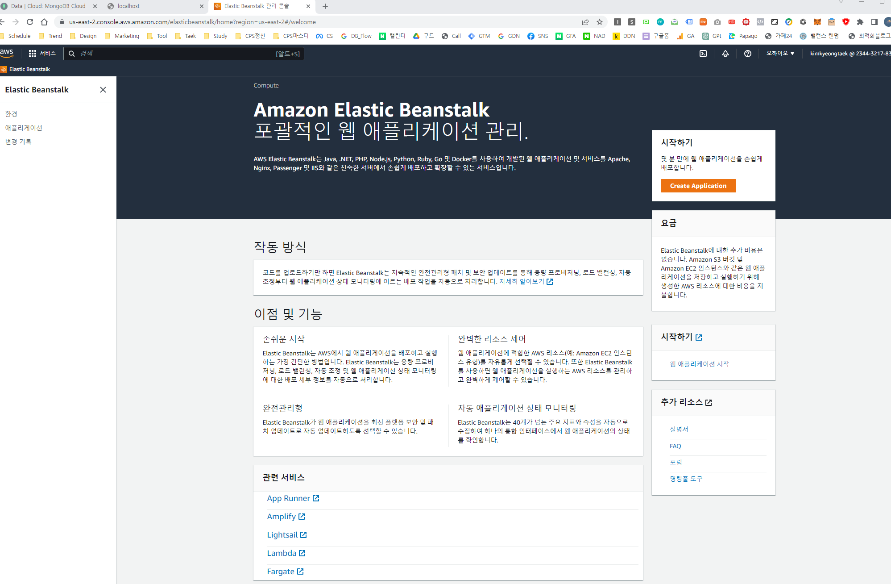Close the localhost browser tab
The image size is (891, 584).
[x=202, y=6]
